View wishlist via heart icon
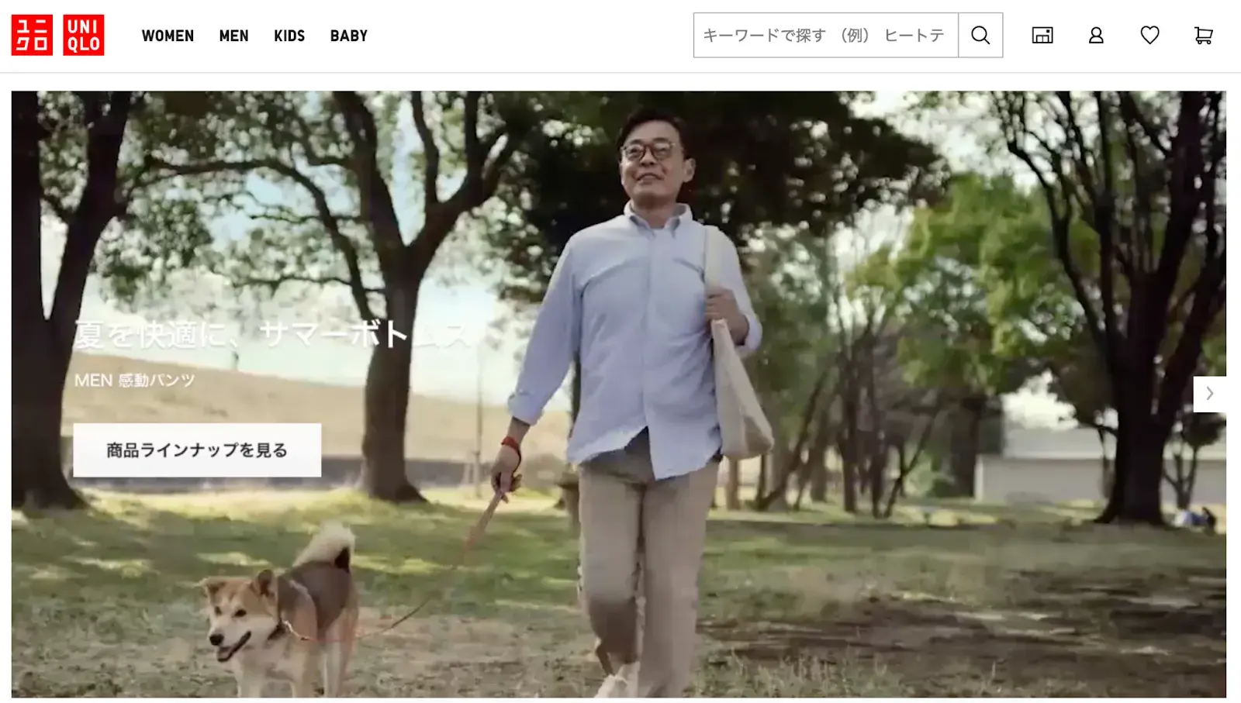 [1149, 35]
